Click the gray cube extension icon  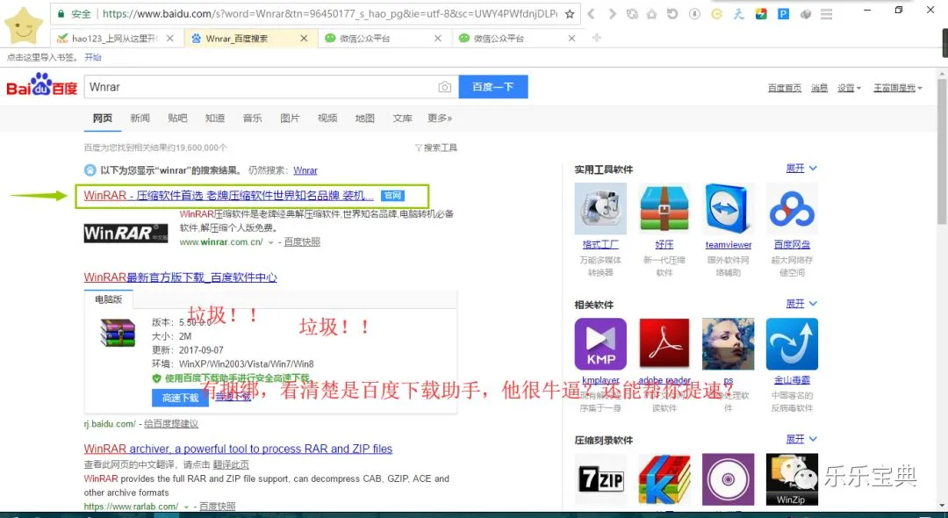[x=806, y=14]
